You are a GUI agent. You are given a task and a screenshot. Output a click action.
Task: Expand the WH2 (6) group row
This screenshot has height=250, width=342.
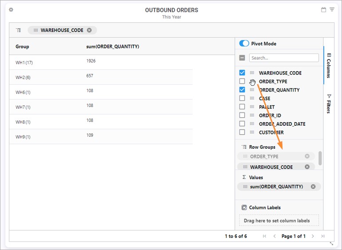click(24, 77)
